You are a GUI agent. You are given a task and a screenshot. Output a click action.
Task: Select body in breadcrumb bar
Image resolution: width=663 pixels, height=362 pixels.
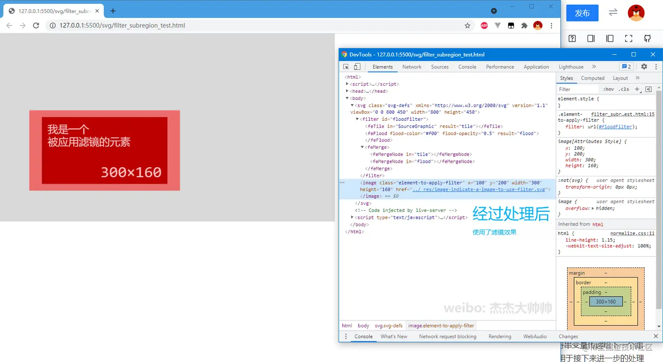coord(364,326)
